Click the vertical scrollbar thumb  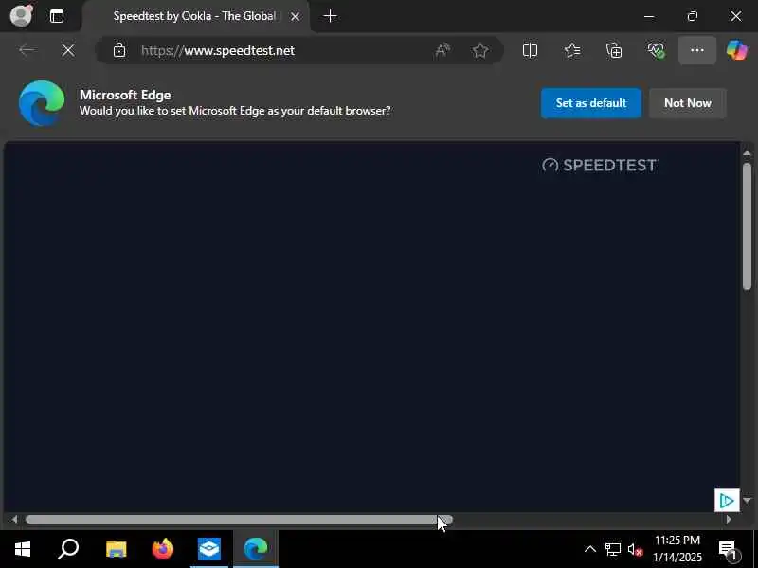coord(747,226)
